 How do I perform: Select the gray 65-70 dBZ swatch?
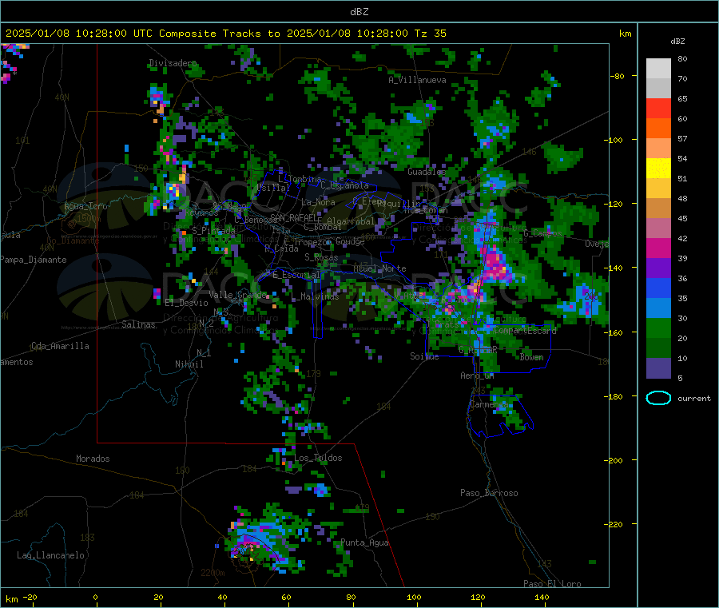click(x=658, y=89)
